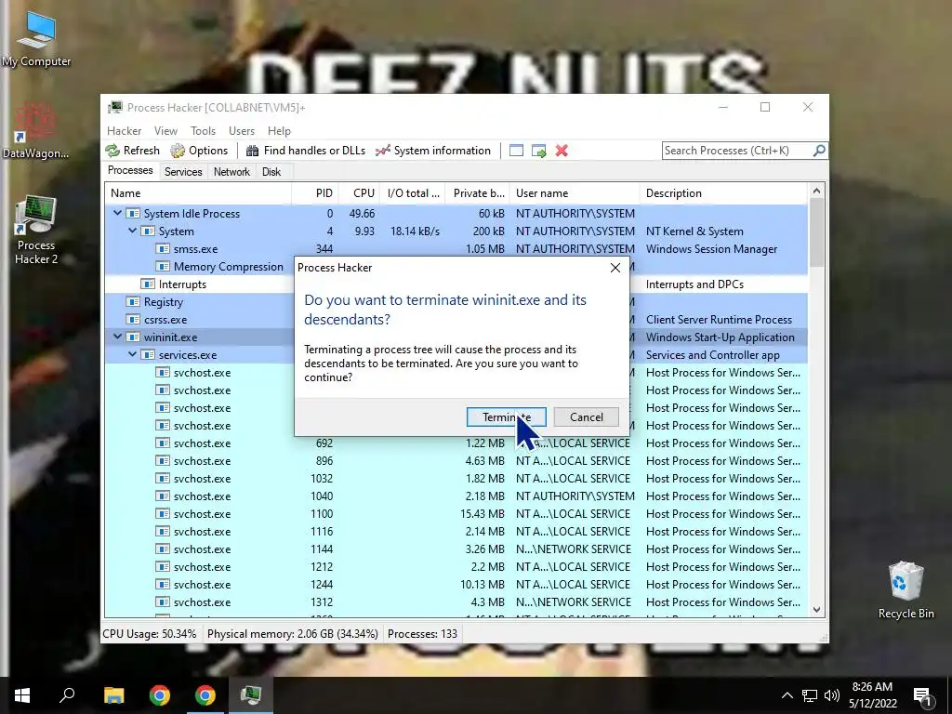This screenshot has height=714, width=952.
Task: Switch to the Disk tab
Action: click(271, 172)
